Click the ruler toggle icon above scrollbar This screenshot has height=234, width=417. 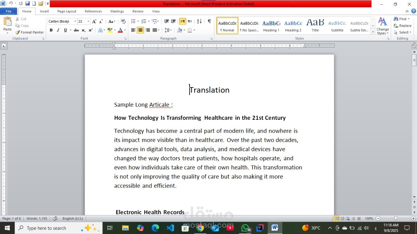point(414,46)
